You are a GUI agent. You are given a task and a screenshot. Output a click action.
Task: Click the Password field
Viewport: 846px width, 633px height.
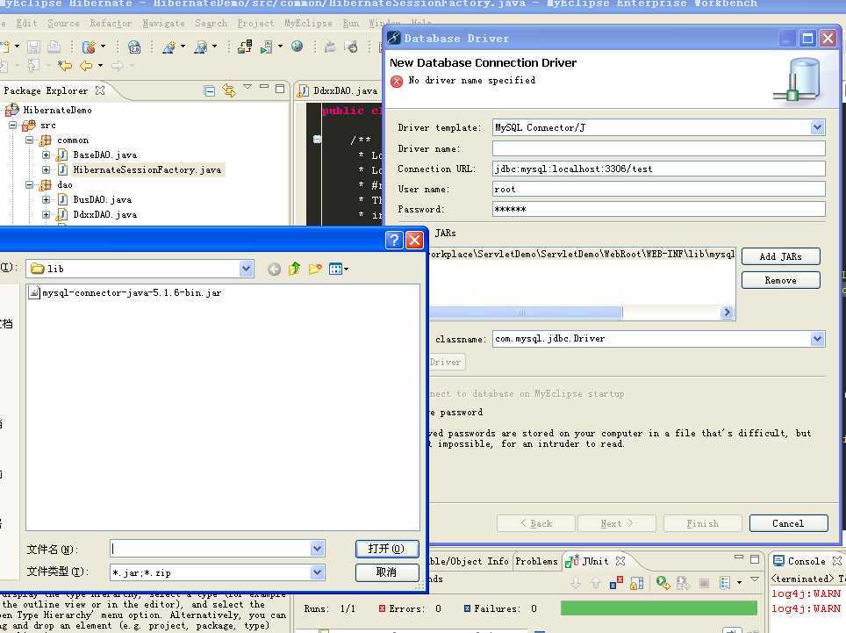tap(658, 209)
